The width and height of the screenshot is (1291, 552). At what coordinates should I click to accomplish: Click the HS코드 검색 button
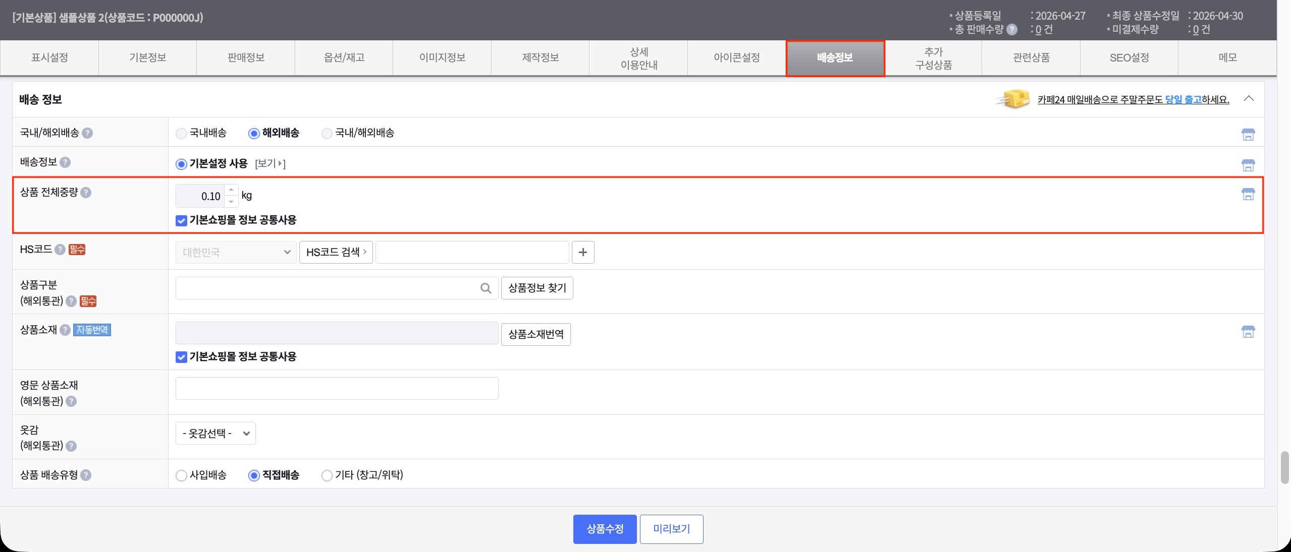point(336,252)
